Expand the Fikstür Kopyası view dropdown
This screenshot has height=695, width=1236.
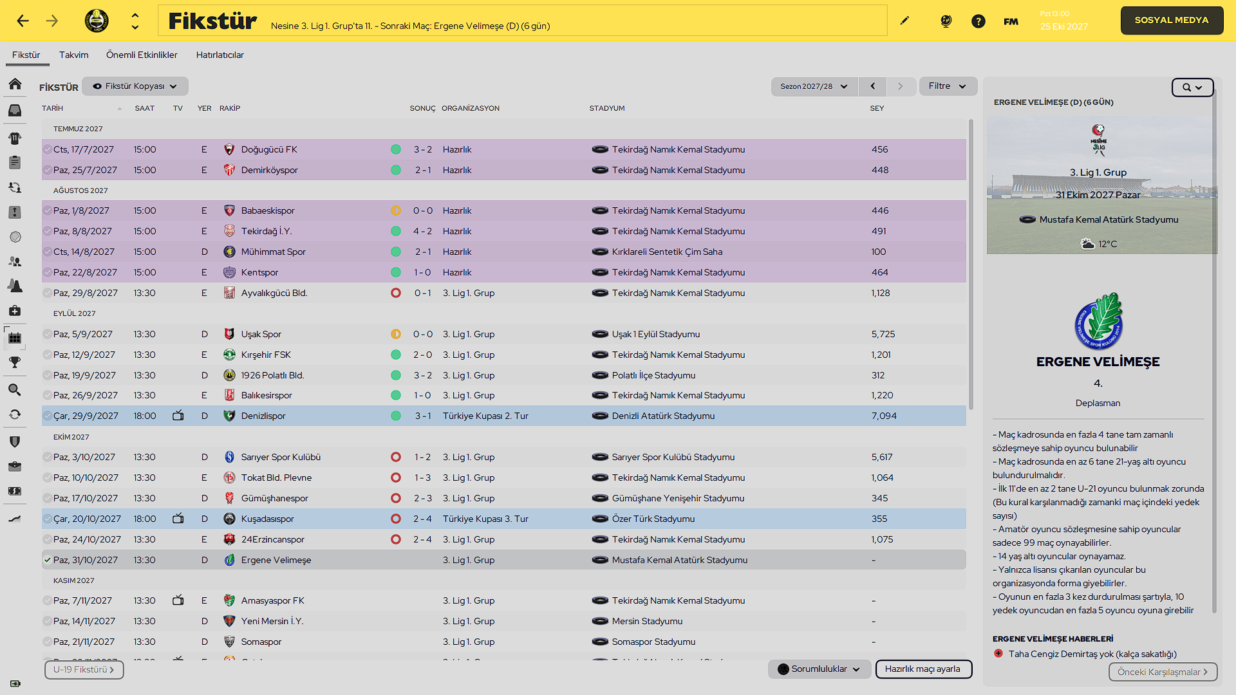135,86
